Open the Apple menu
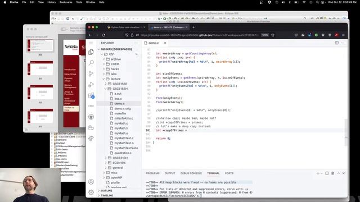The width and height of the screenshot is (360, 202). click(x=5, y=2)
